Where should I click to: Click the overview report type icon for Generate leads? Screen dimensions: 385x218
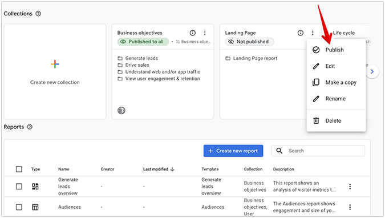point(35,187)
